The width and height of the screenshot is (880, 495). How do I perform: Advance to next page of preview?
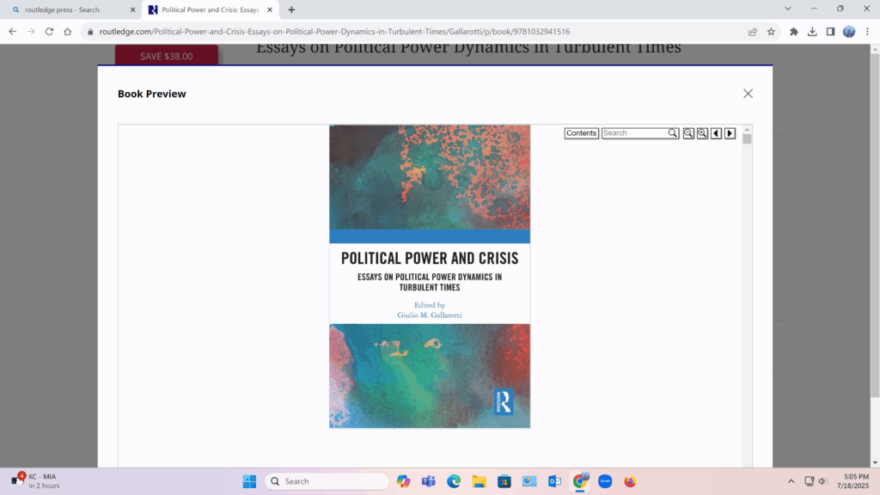[x=730, y=133]
